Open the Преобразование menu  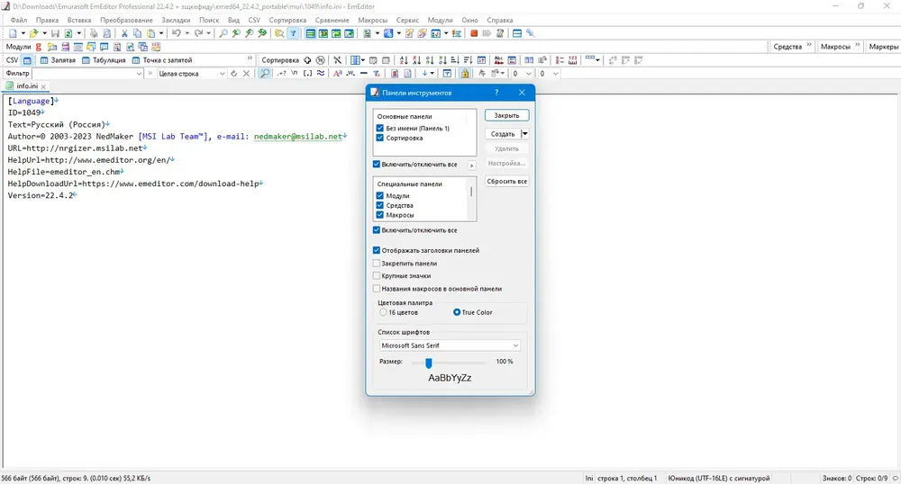pyautogui.click(x=126, y=20)
